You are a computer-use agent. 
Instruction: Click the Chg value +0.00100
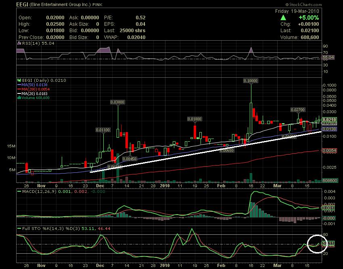308,24
